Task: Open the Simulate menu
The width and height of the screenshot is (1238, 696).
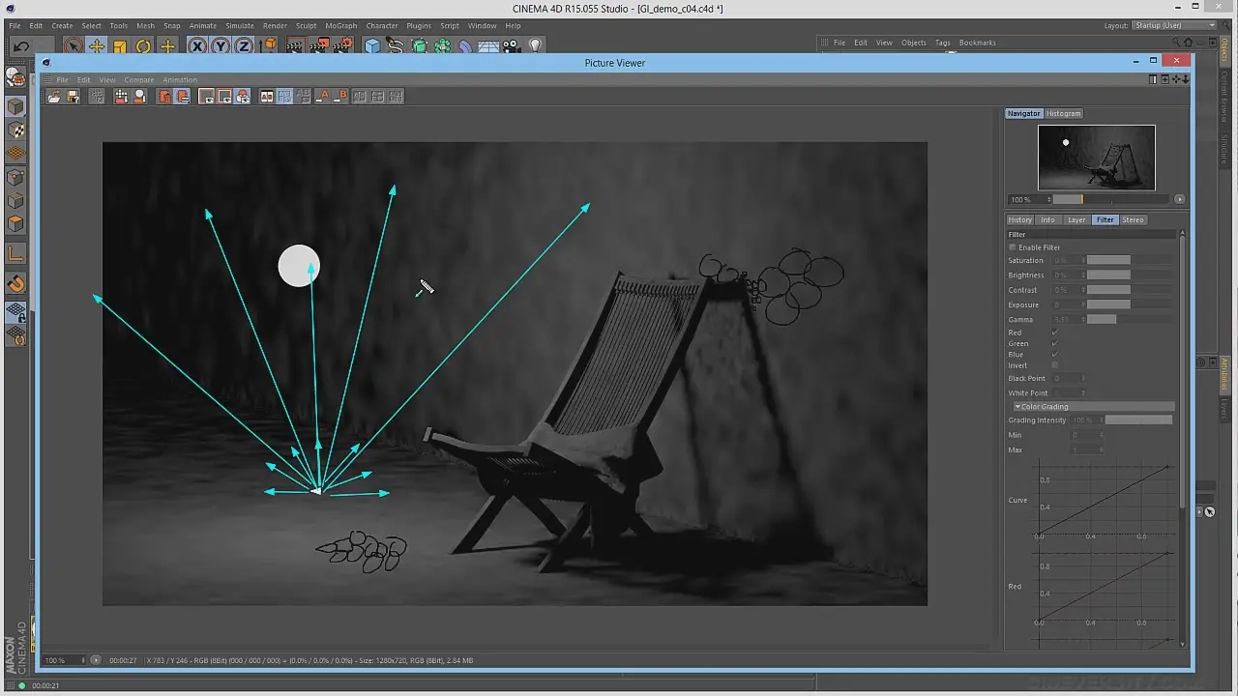Action: [239, 26]
